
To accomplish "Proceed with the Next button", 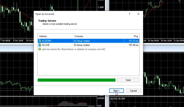I will 116,91.
